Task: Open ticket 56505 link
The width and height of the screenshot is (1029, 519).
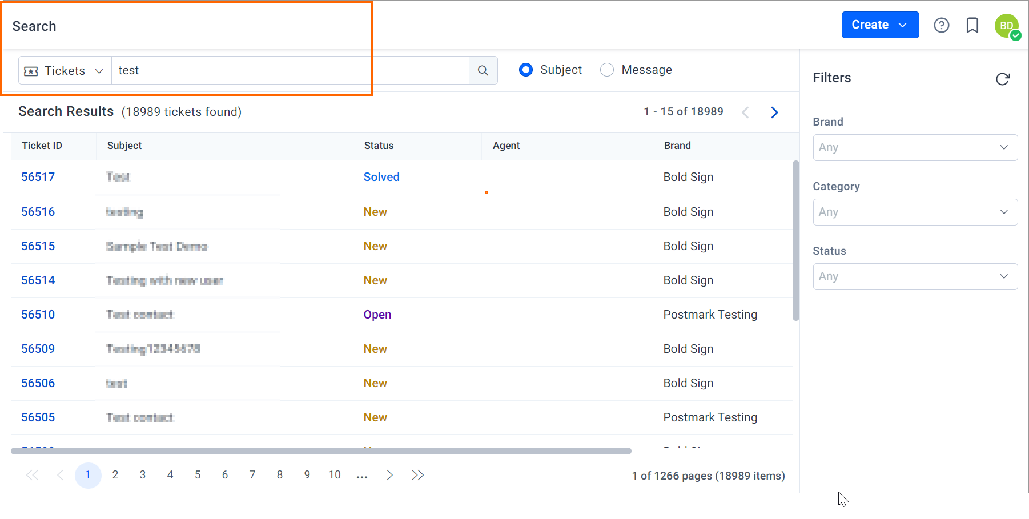Action: coord(38,417)
